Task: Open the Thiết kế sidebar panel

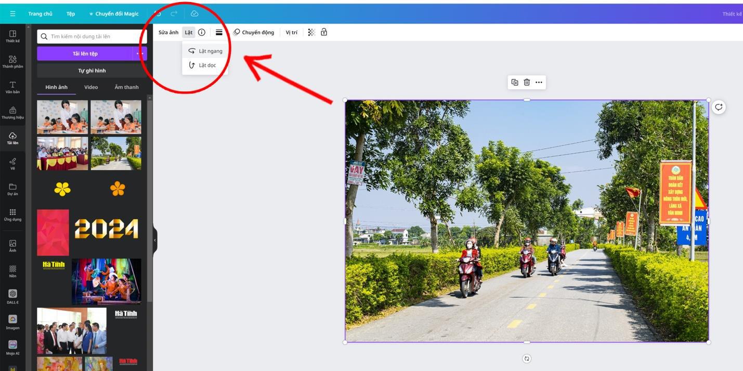Action: [12, 36]
